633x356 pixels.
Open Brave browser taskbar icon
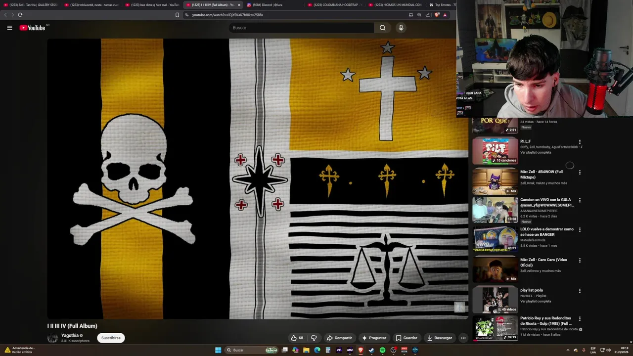click(361, 350)
